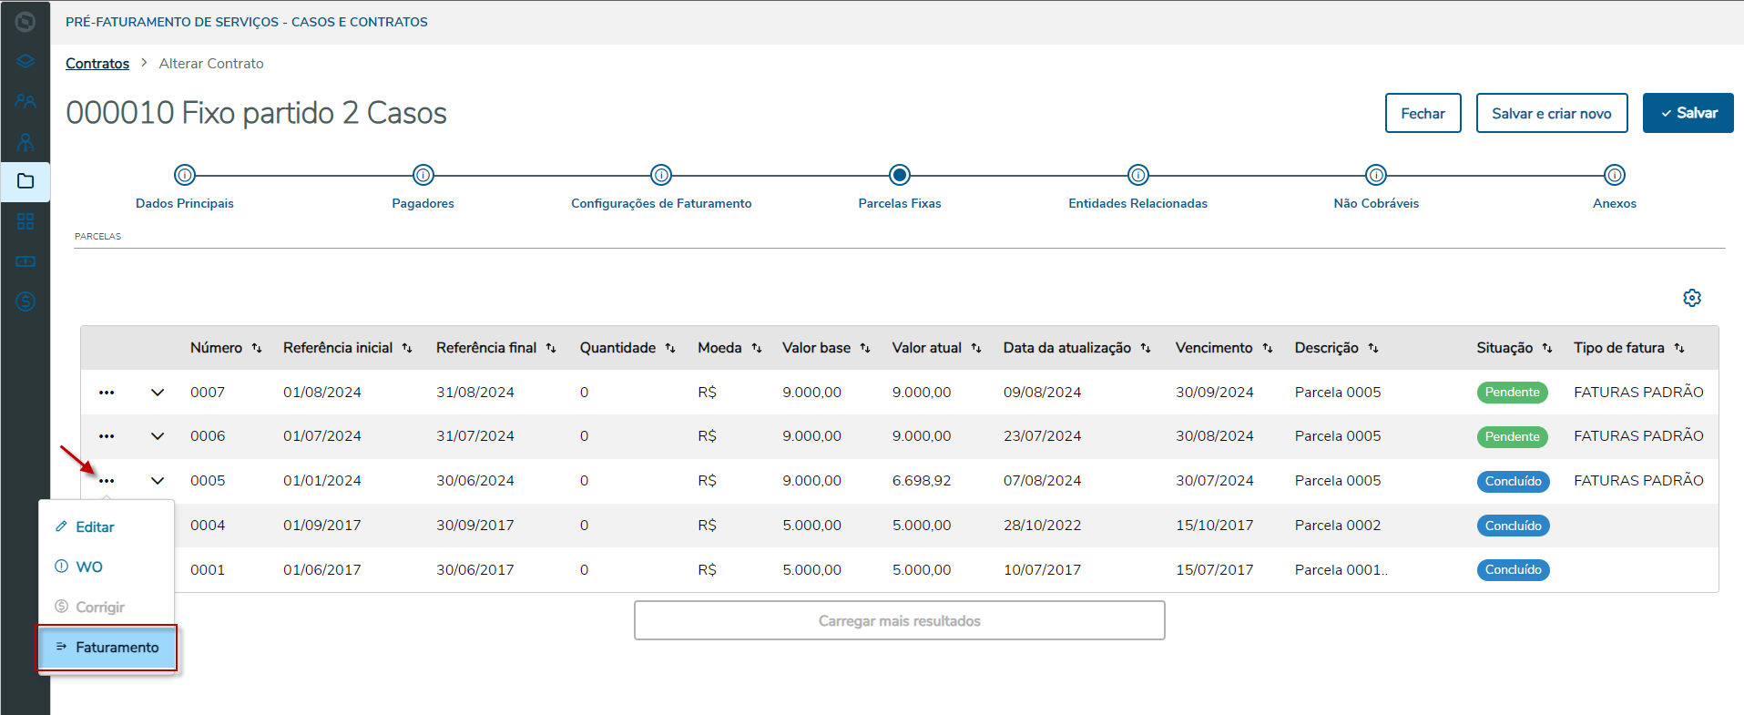
Task: Open the person with tie icon in the sidebar
Action: 25,142
